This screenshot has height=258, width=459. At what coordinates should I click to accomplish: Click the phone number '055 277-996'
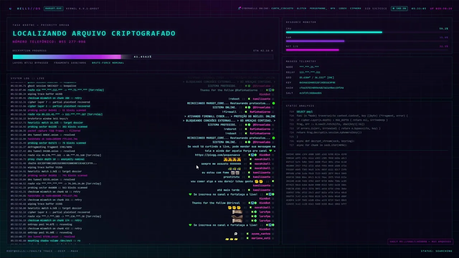[72, 42]
